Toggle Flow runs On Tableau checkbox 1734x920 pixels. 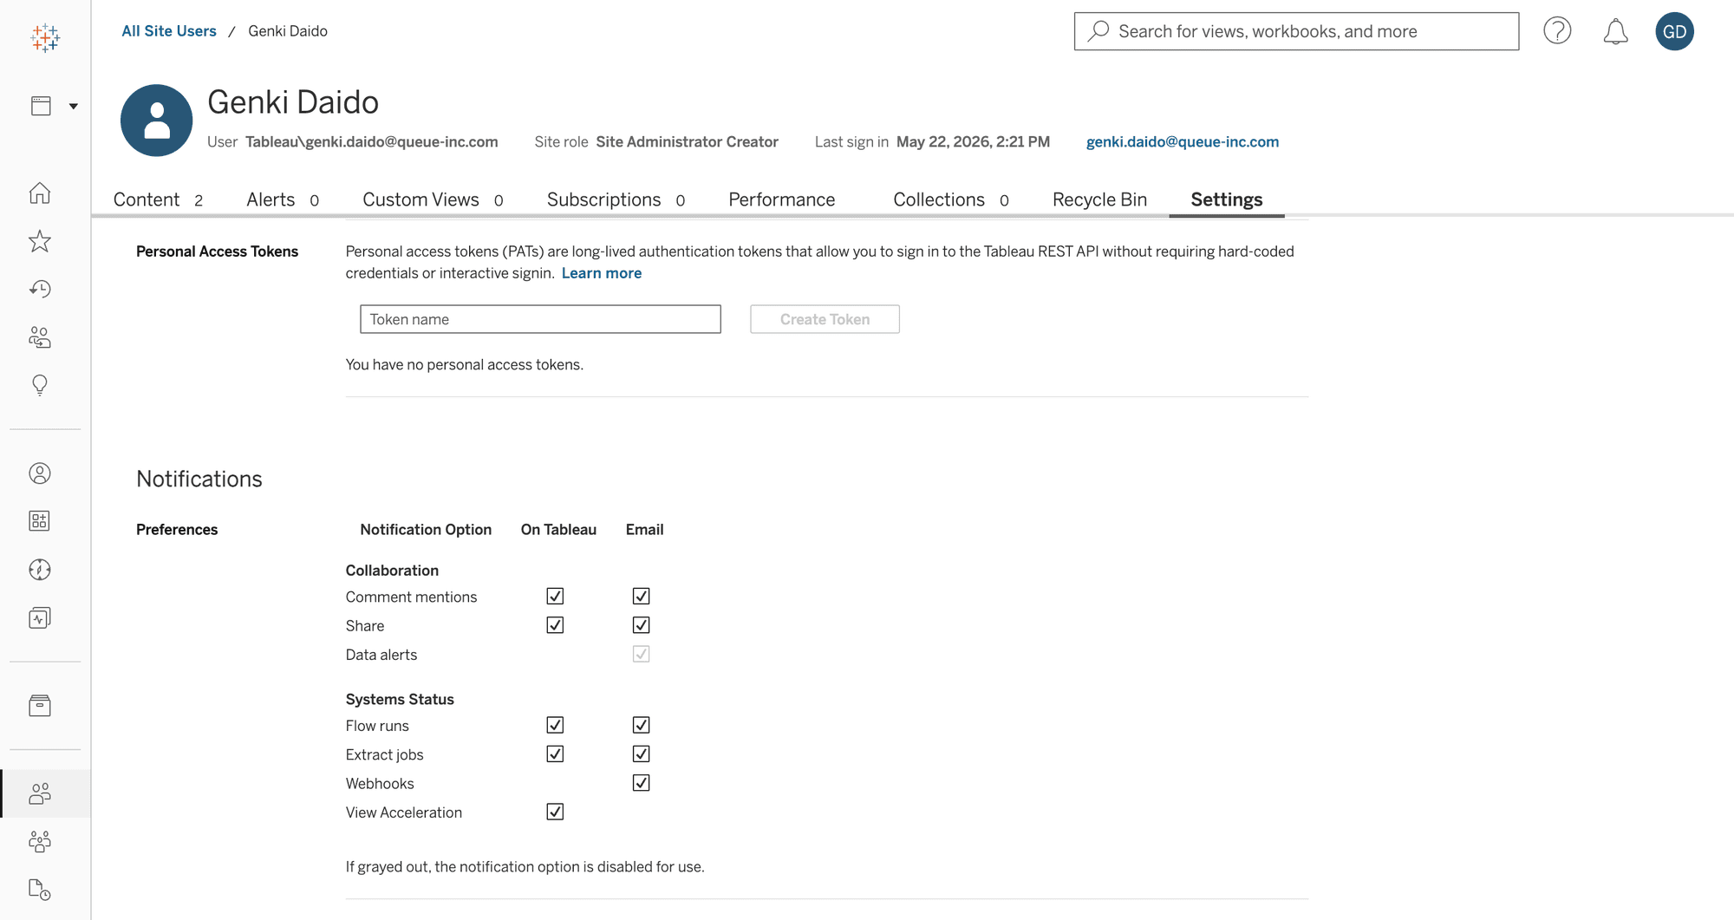555,725
